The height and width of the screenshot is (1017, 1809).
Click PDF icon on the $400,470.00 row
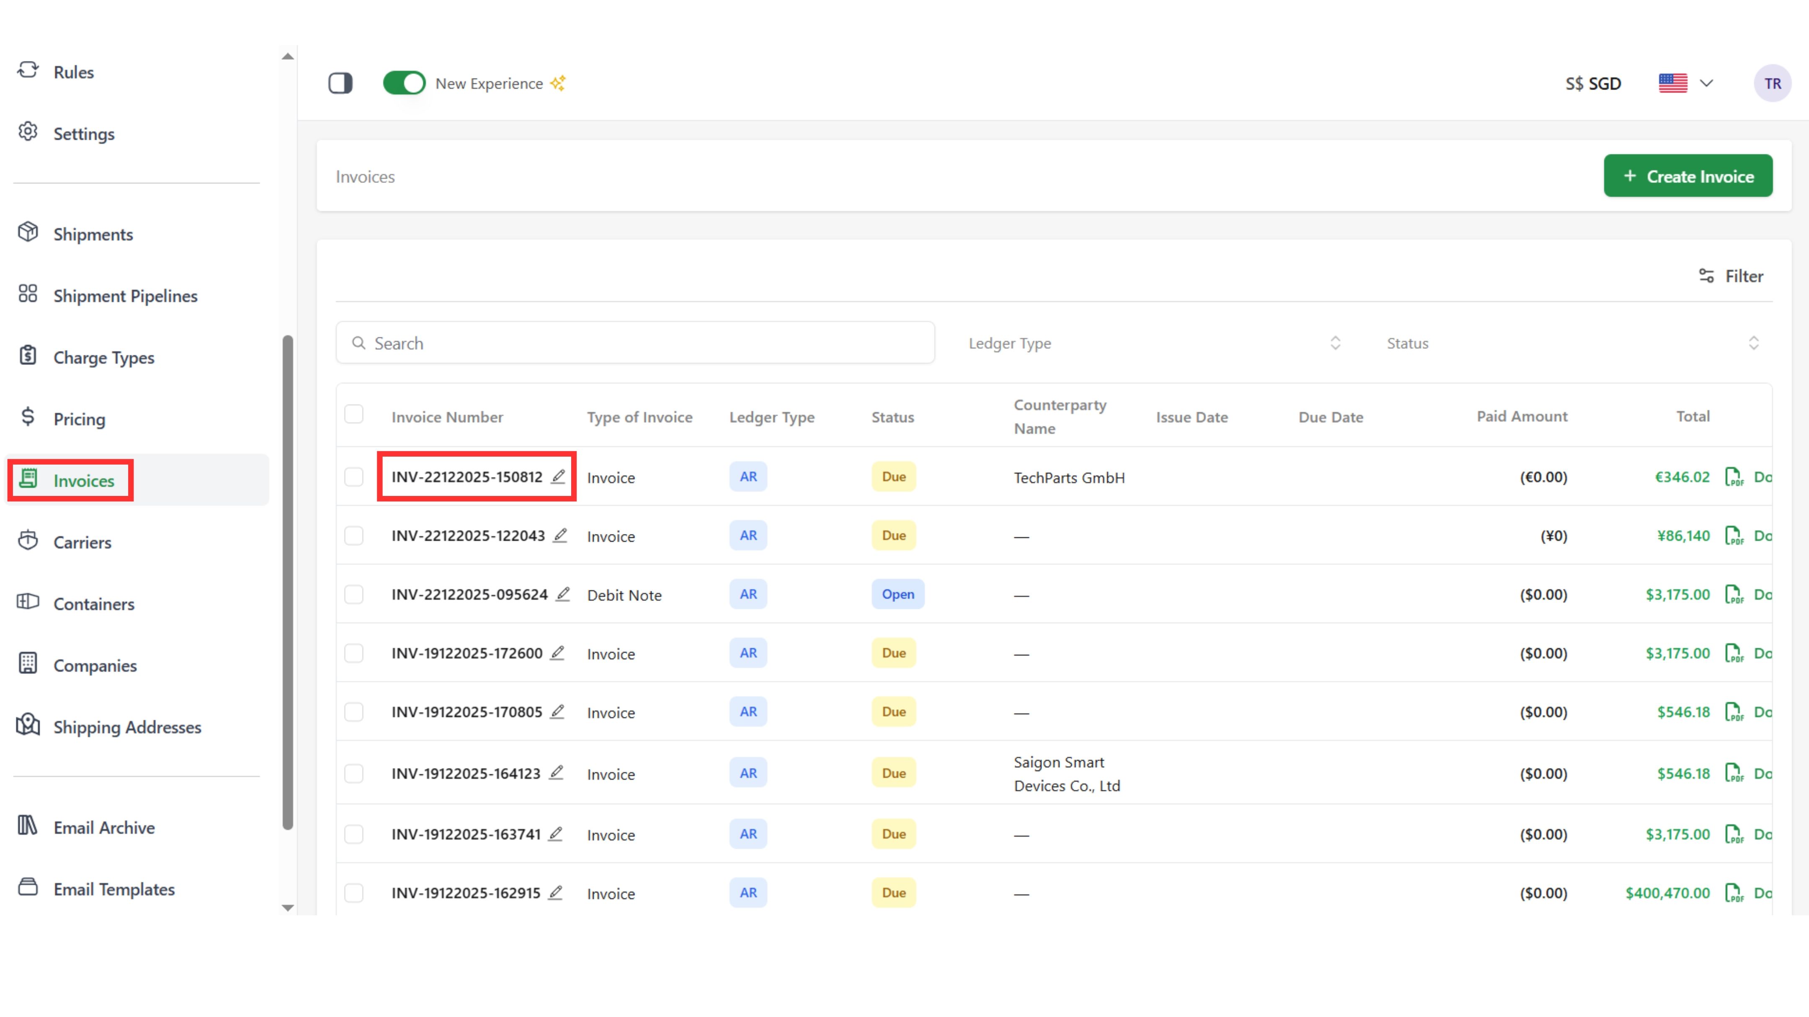click(1733, 893)
